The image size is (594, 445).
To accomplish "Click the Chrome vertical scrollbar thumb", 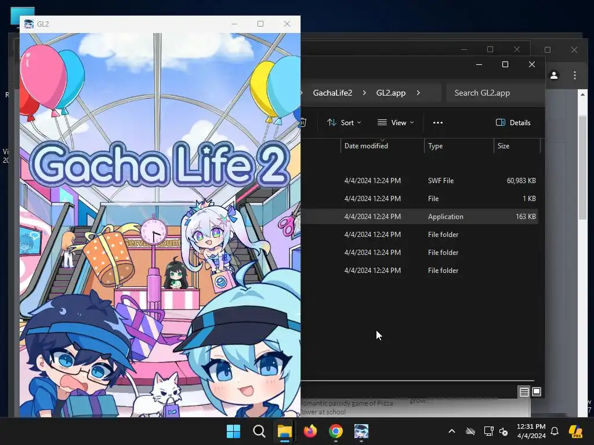I will (582, 166).
